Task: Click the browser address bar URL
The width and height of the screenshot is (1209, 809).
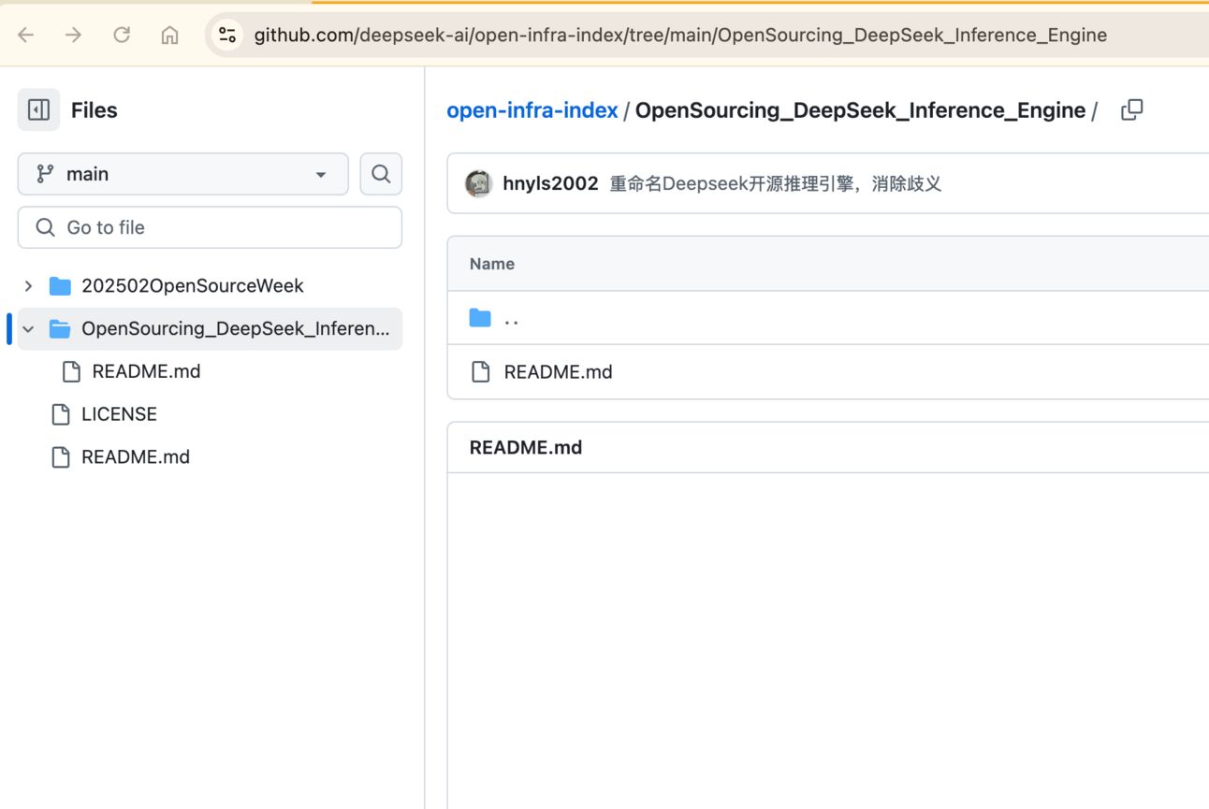Action: (680, 35)
